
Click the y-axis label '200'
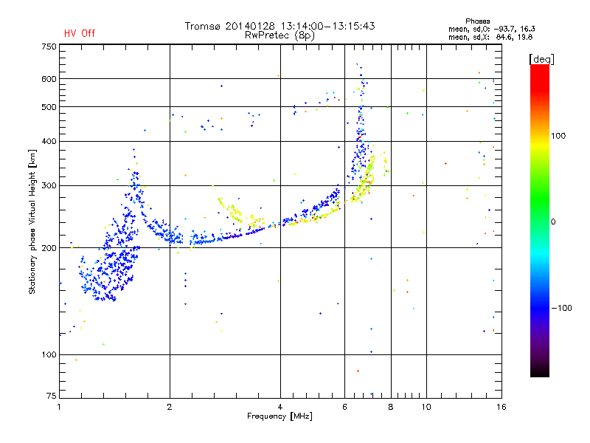point(49,248)
